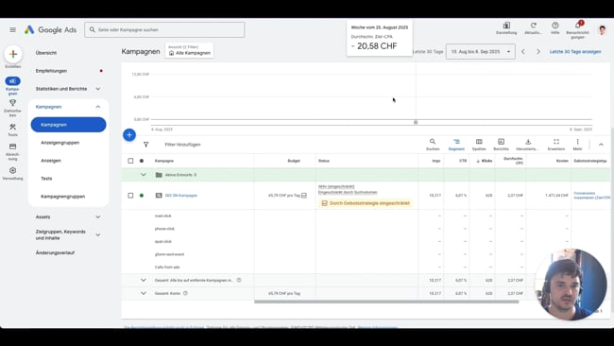Click the Erstellen plus button
Image resolution: width=614 pixels, height=346 pixels.
(13, 54)
